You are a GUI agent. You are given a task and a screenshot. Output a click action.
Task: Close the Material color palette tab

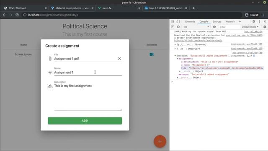click(x=93, y=8)
